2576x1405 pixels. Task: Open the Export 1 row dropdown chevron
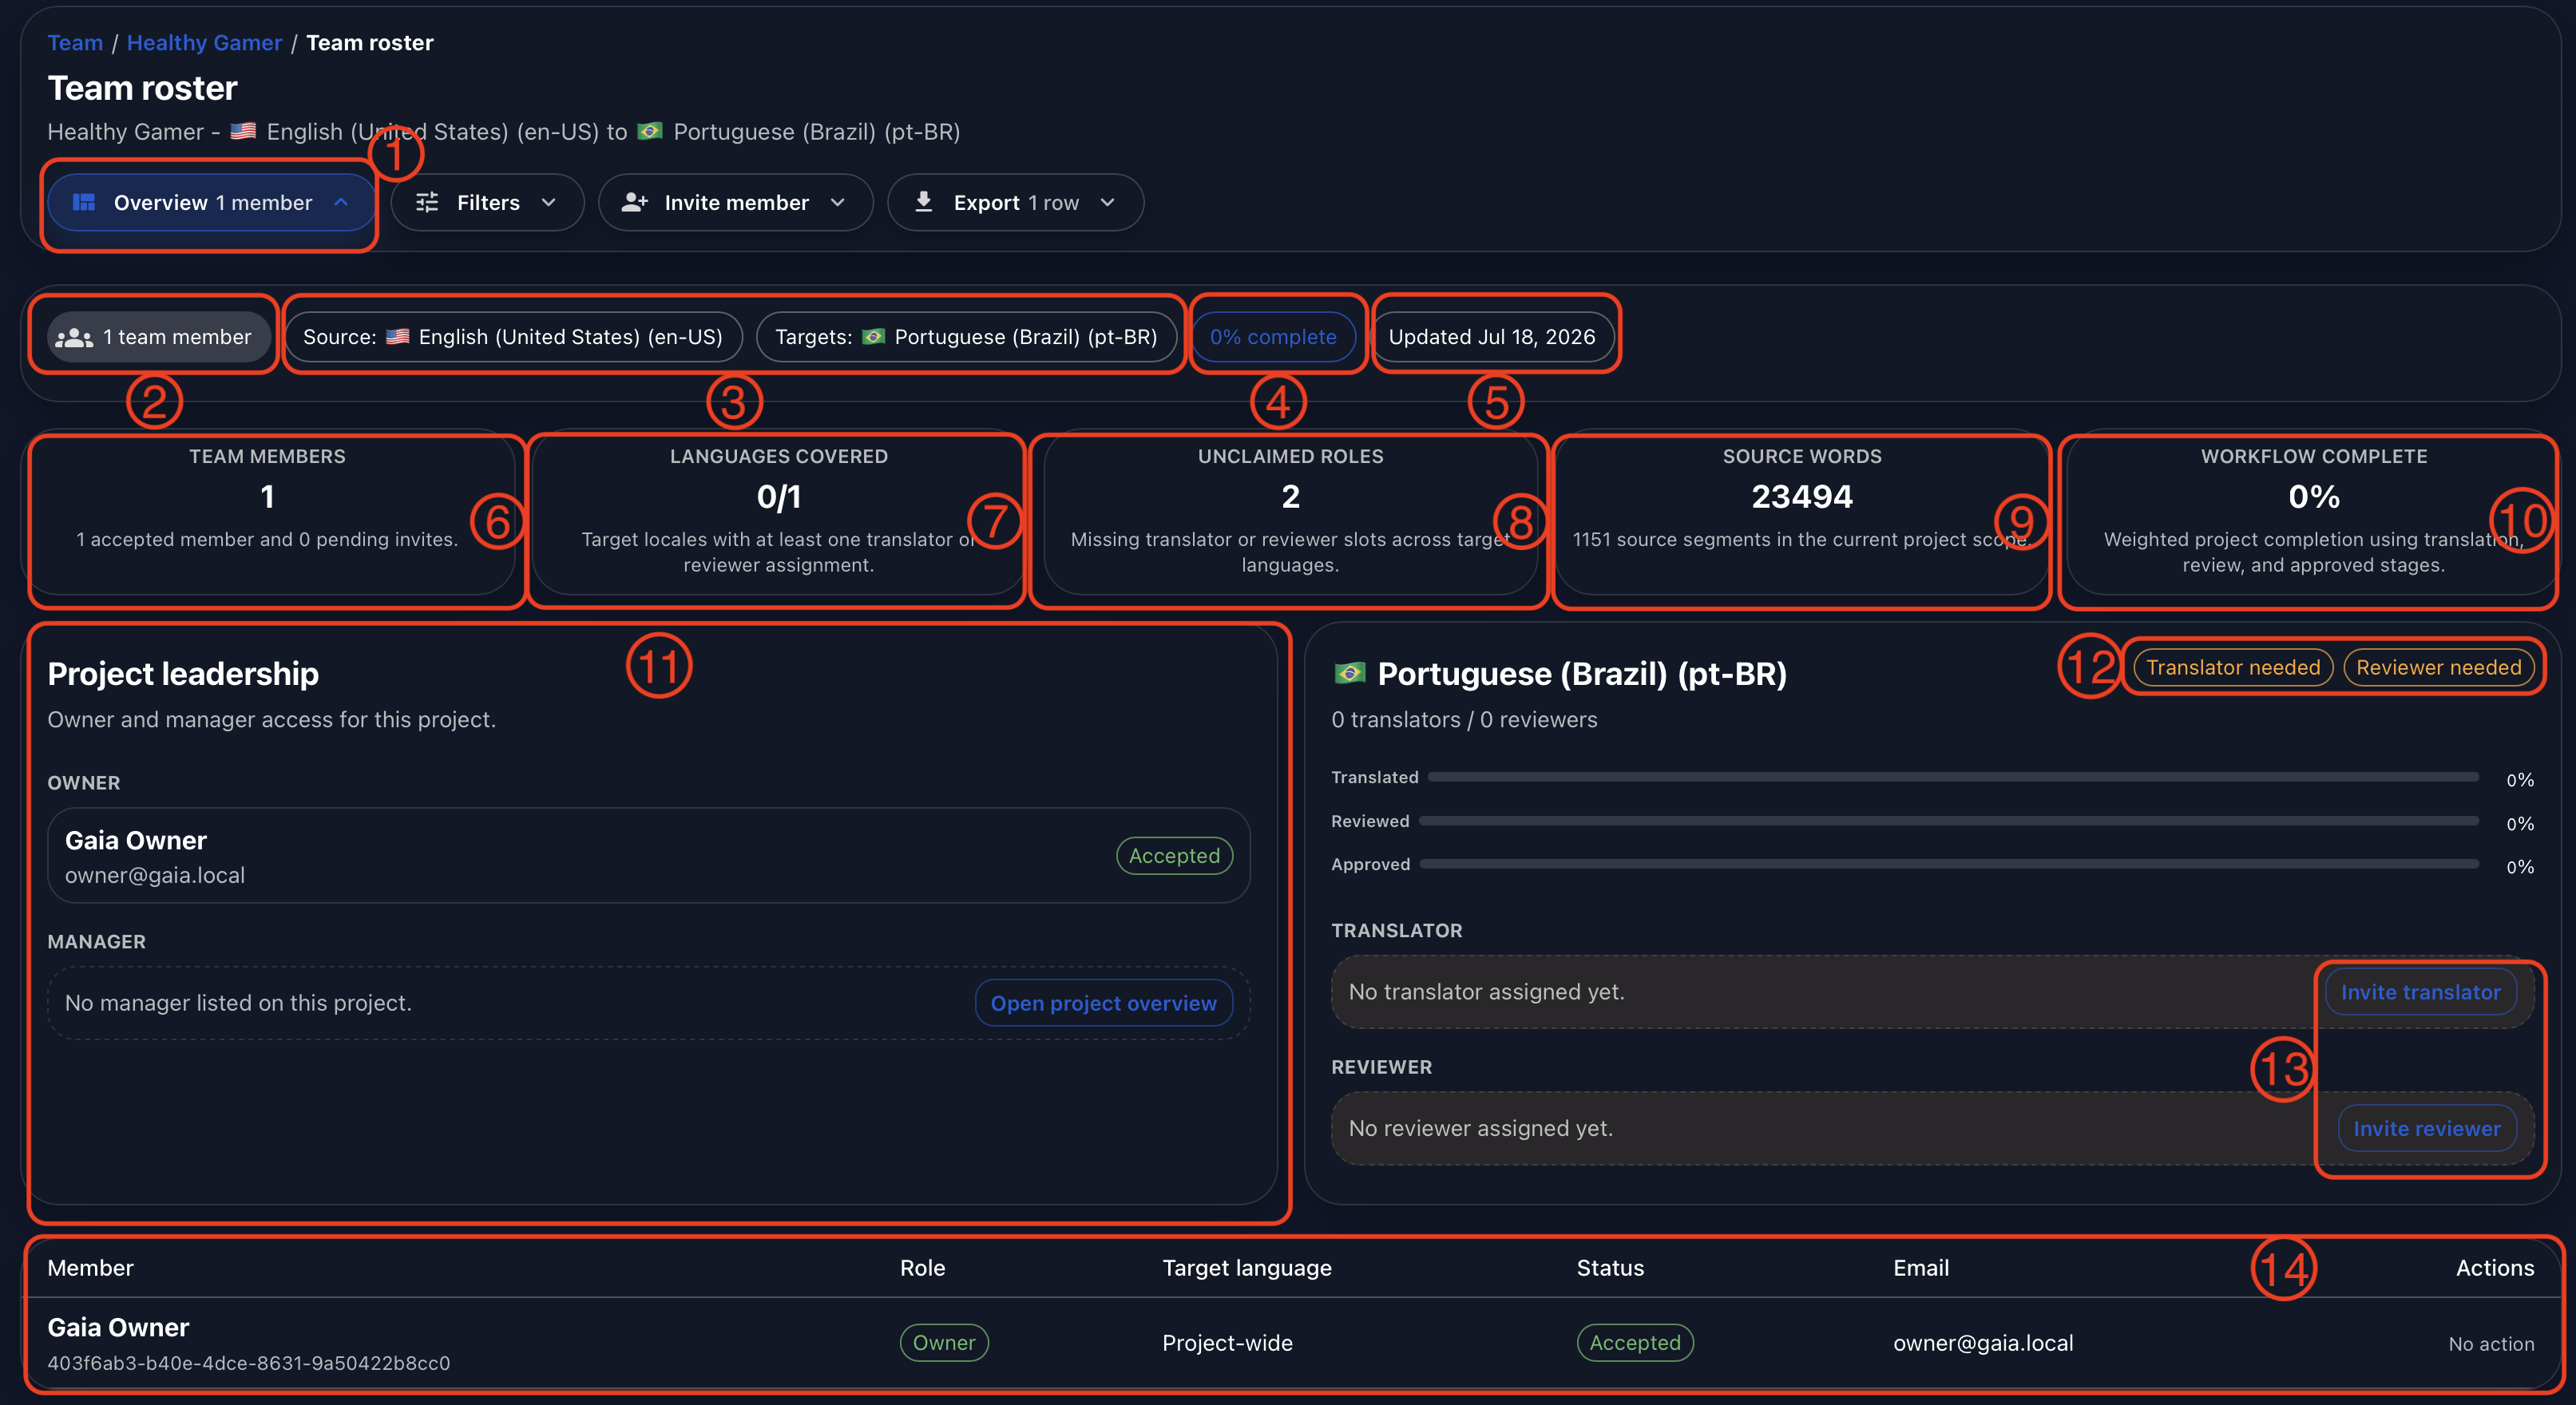click(x=1108, y=202)
